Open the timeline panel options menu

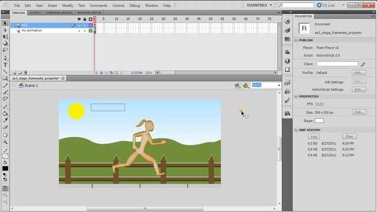click(x=279, y=12)
